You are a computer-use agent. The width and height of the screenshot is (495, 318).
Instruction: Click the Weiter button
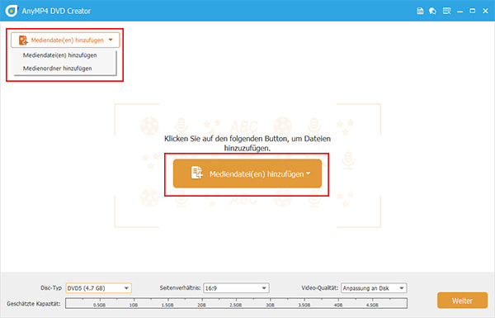pyautogui.click(x=462, y=301)
